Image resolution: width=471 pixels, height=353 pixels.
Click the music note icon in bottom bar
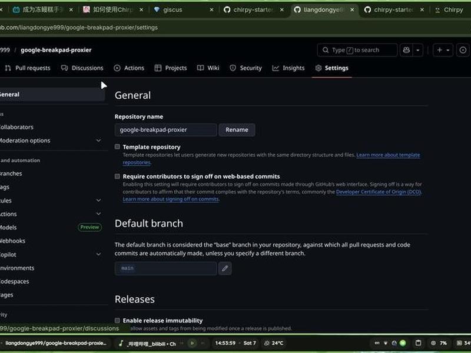121,343
